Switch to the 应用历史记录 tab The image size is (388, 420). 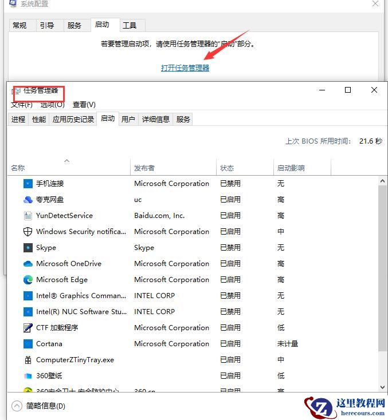click(x=73, y=120)
